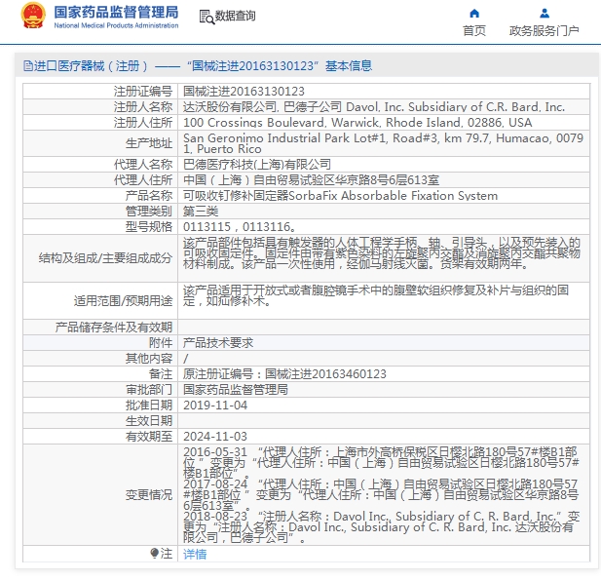Image resolution: width=601 pixels, height=580 pixels.
Task: Click the 注册人名称 row label
Action: (x=143, y=107)
